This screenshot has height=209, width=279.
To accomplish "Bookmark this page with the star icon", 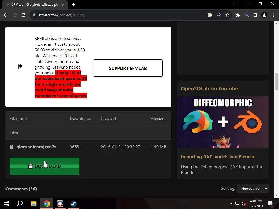I will click(227, 15).
